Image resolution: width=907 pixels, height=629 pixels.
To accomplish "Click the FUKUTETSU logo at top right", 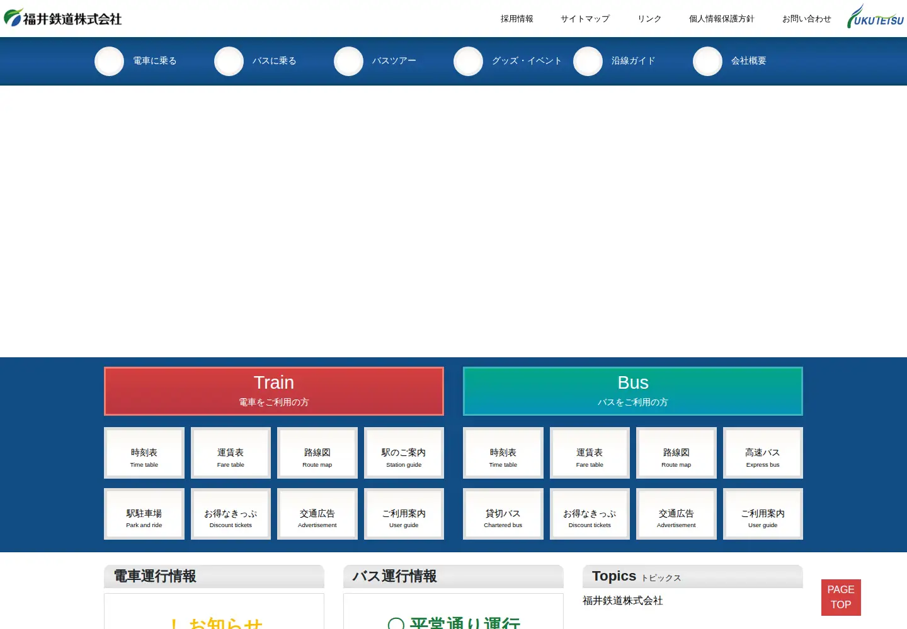I will 876,17.
